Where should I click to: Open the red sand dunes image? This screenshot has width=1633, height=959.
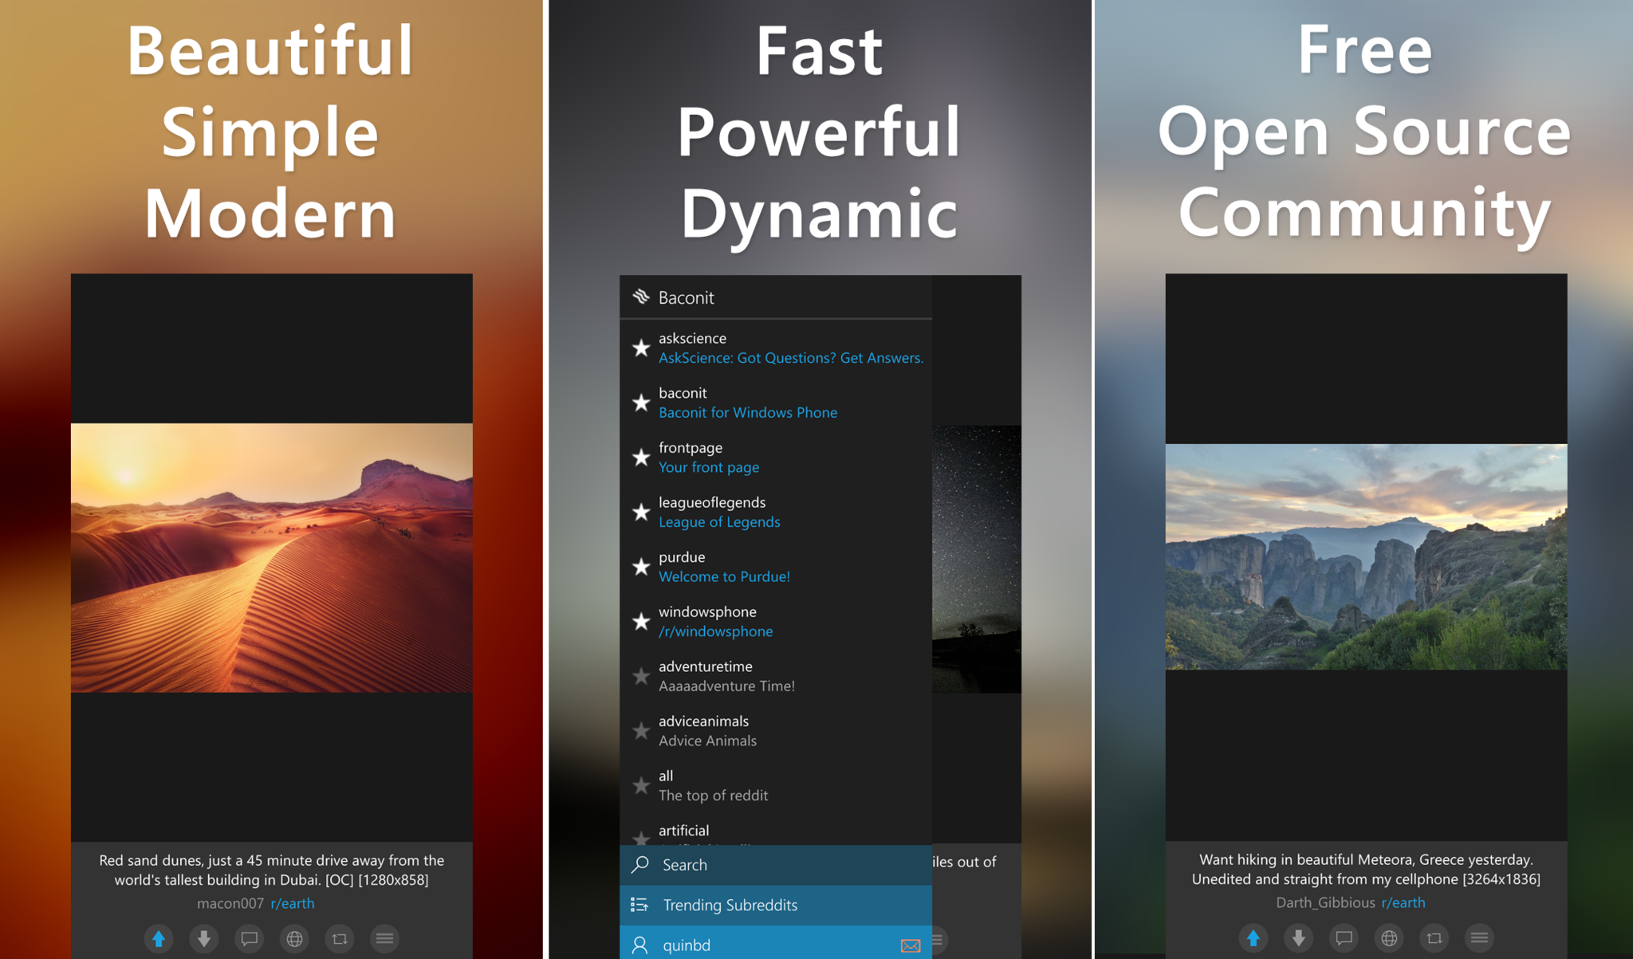coord(271,557)
